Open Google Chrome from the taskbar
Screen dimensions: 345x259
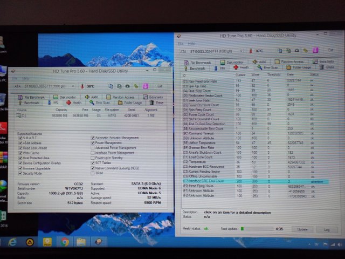(x=65, y=242)
